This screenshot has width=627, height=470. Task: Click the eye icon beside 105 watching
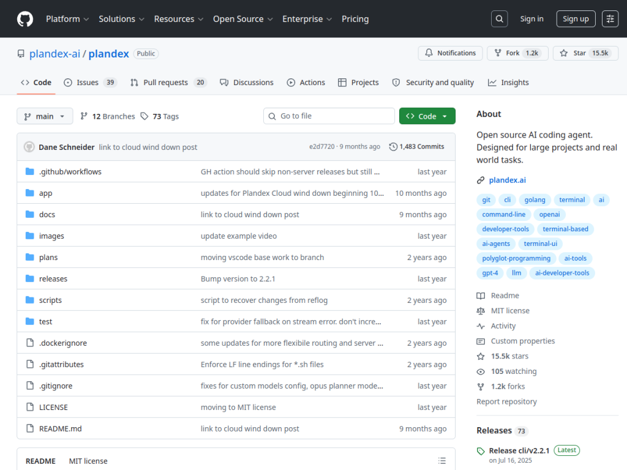tap(481, 371)
